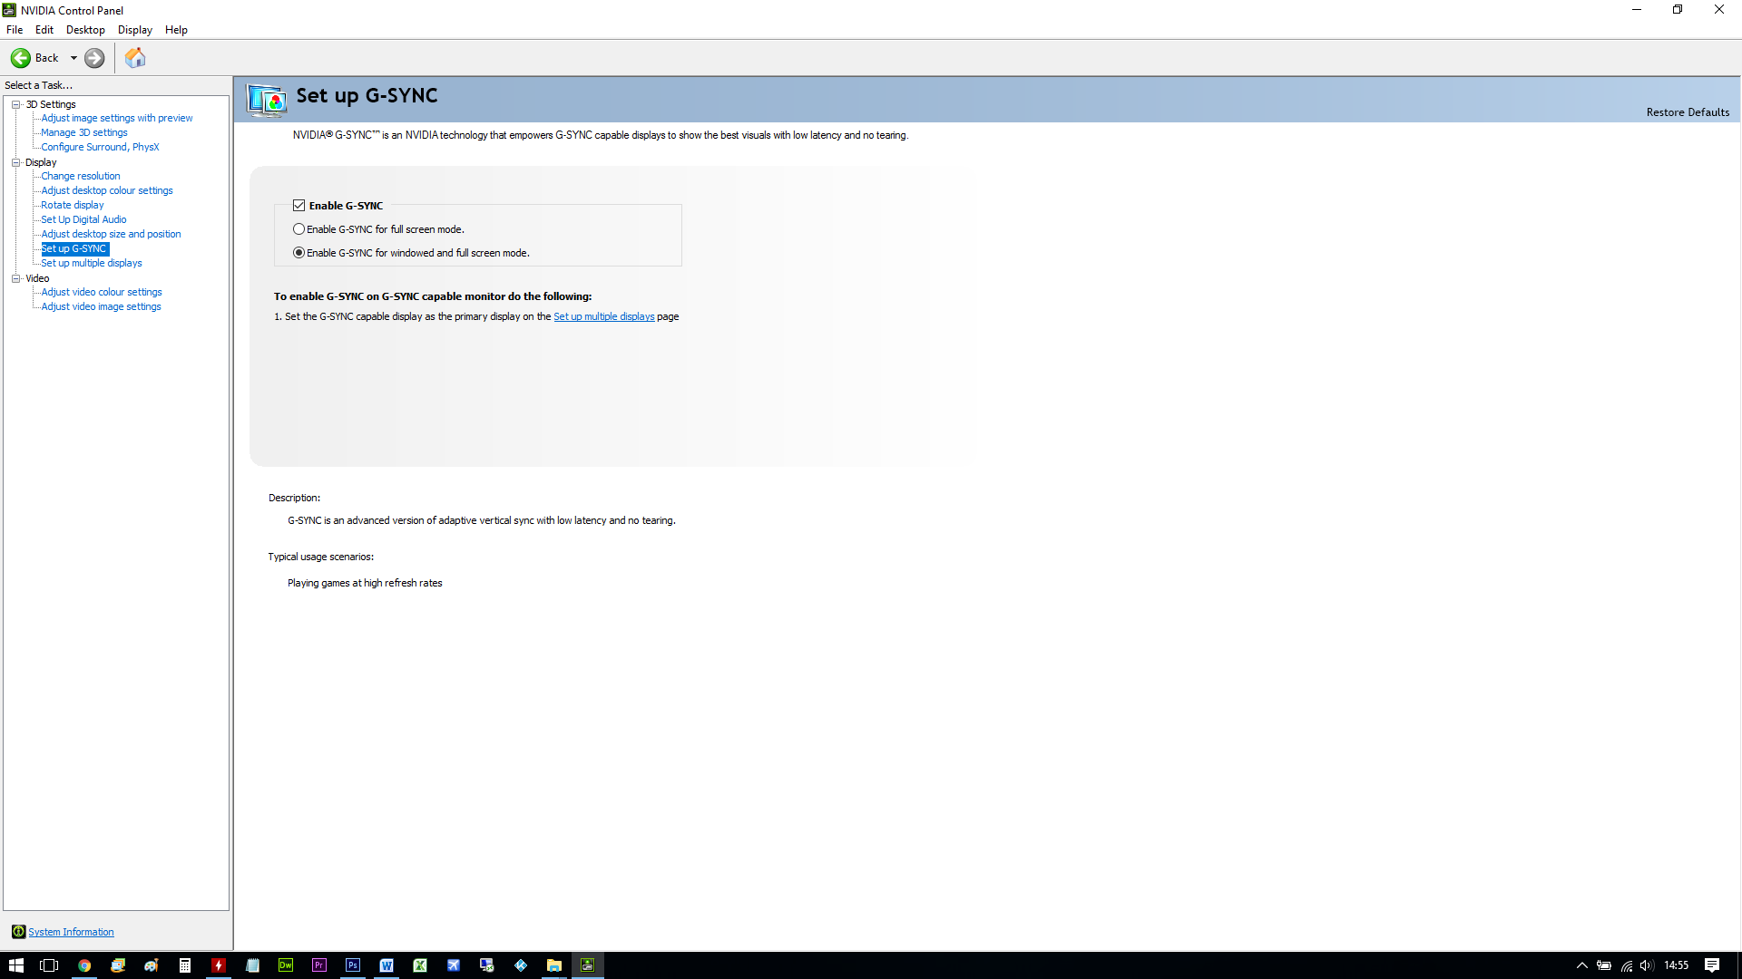This screenshot has height=979, width=1742.
Task: Click Restore Defaults
Action: tap(1688, 112)
